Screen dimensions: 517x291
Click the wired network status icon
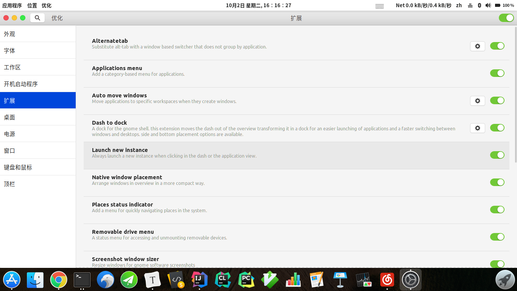(x=470, y=5)
